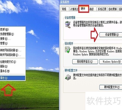This screenshot has height=110, width=122.
Task: Click the driver signing checkmark icon
Action: tap(68, 50)
